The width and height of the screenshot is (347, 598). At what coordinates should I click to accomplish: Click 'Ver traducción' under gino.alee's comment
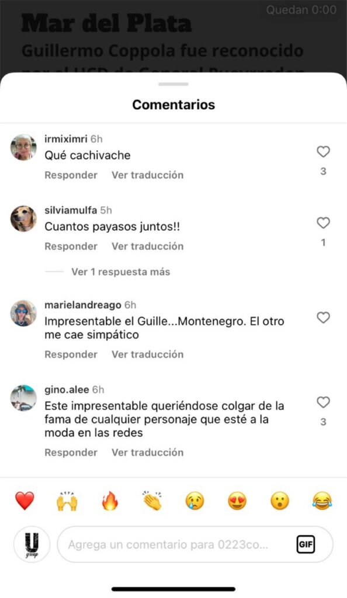point(148,453)
